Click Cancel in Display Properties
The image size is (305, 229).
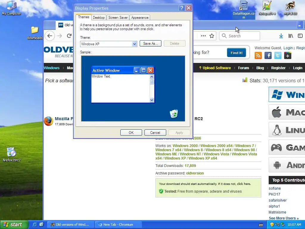[155, 133]
